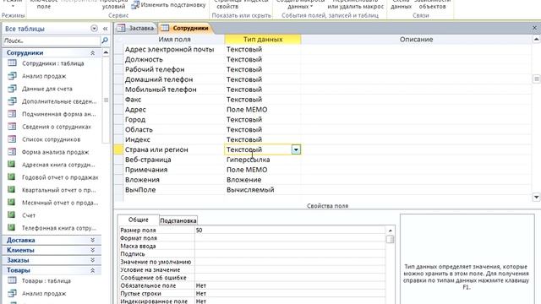The width and height of the screenshot is (541, 304).
Task: Click the Вычисляемый data type cell
Action: [263, 189]
